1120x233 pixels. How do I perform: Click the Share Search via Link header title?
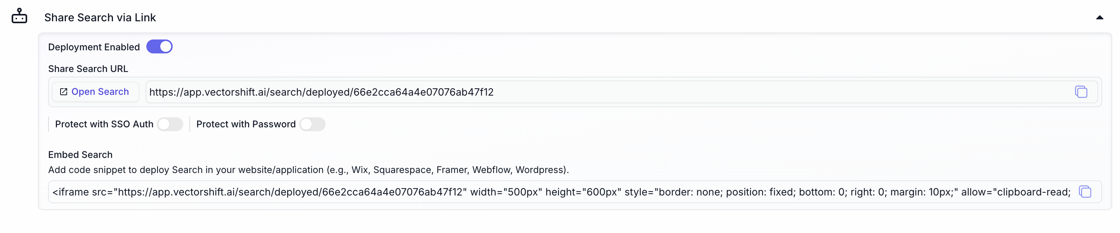[x=100, y=18]
